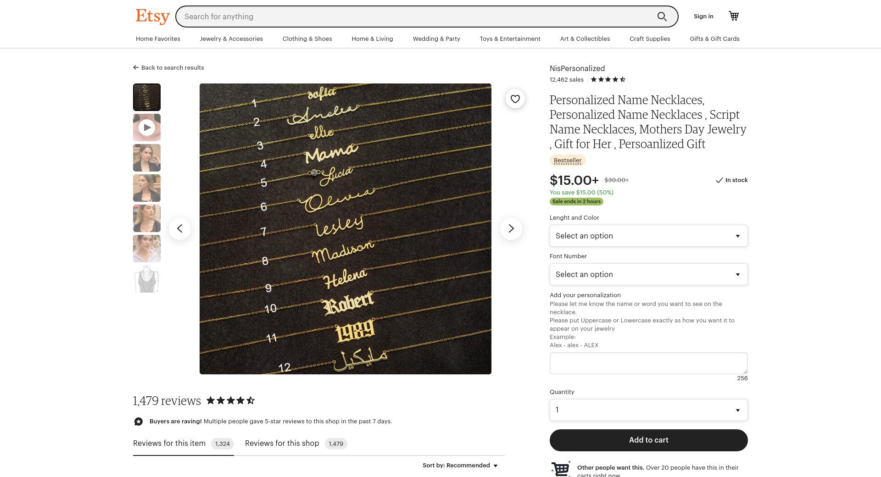This screenshot has width=881, height=477.
Task: Click the Buyers are raving badge icon
Action: click(x=139, y=422)
